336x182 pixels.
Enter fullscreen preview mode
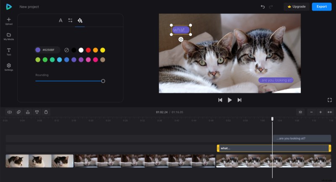pyautogui.click(x=330, y=100)
